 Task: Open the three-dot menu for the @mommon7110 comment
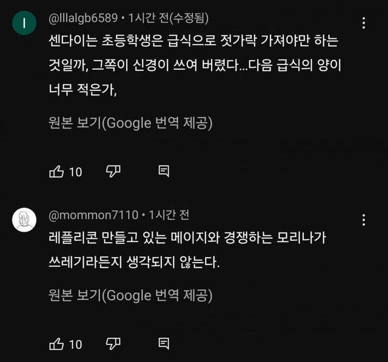[x=363, y=220]
